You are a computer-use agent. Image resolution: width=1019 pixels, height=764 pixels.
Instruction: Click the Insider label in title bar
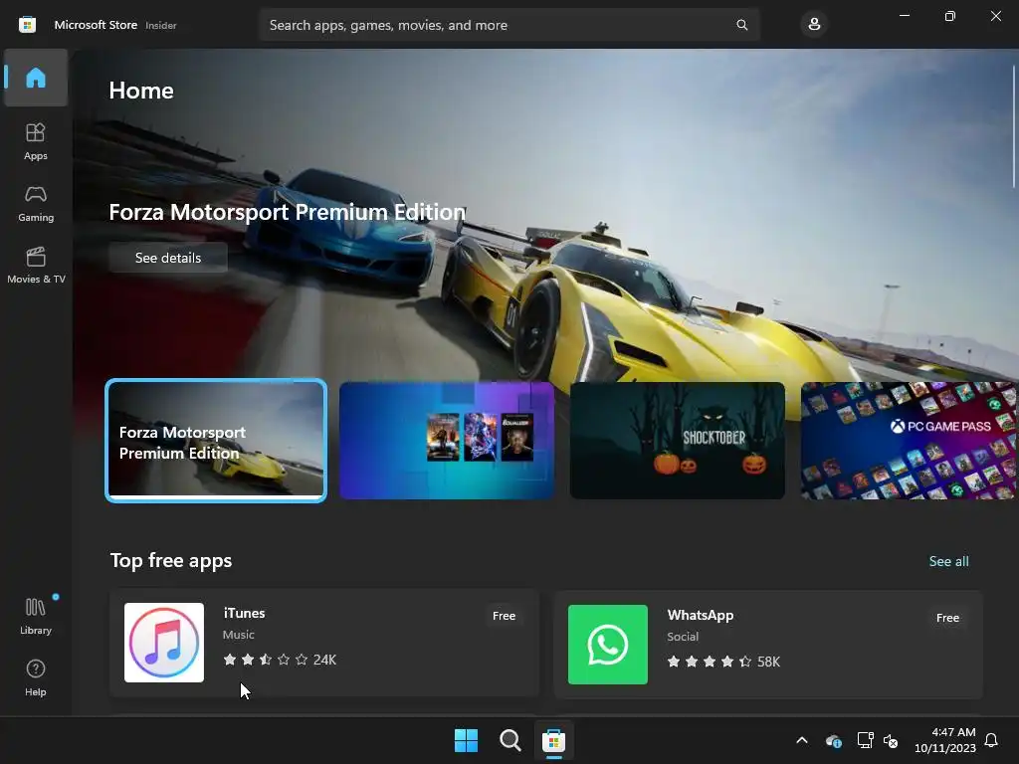click(160, 25)
